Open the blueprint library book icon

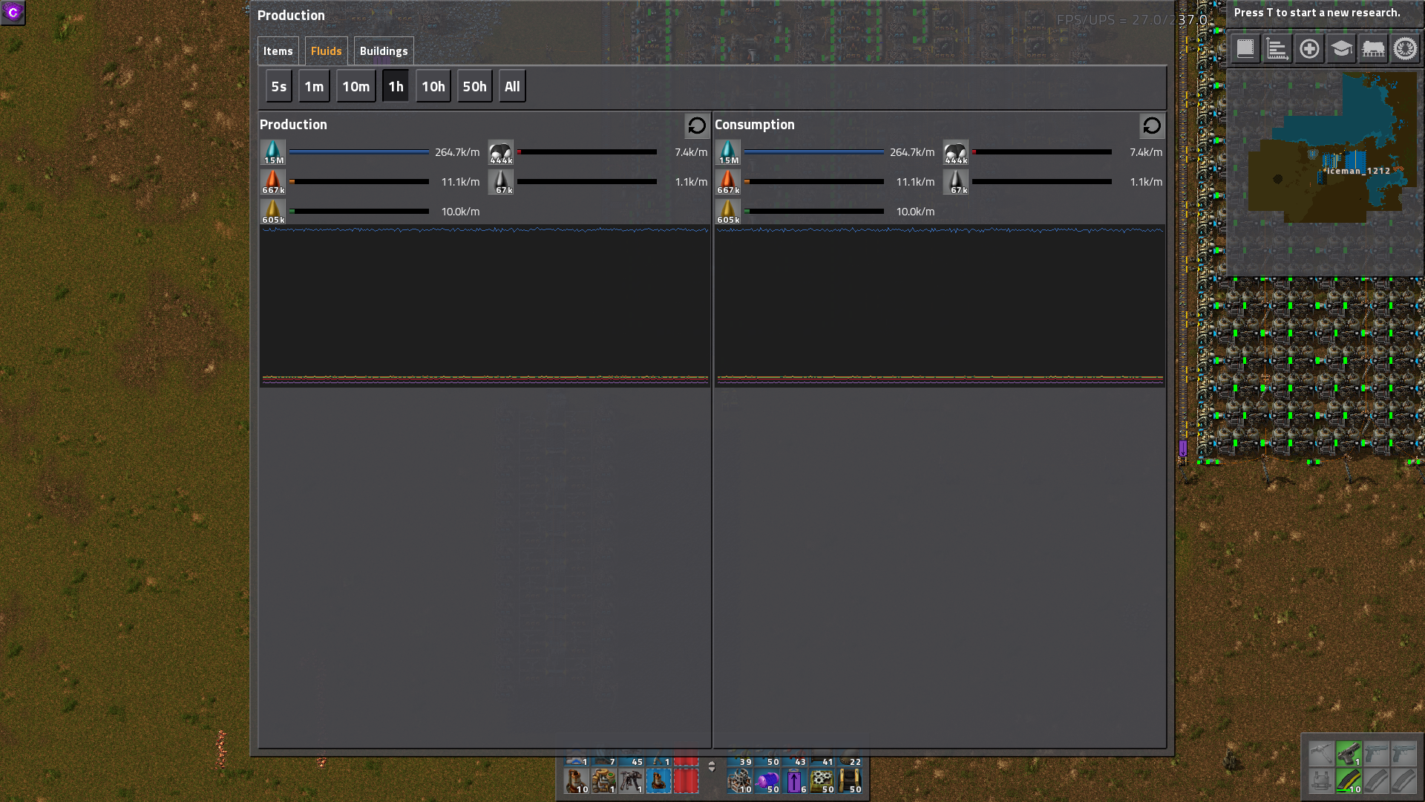(1245, 49)
